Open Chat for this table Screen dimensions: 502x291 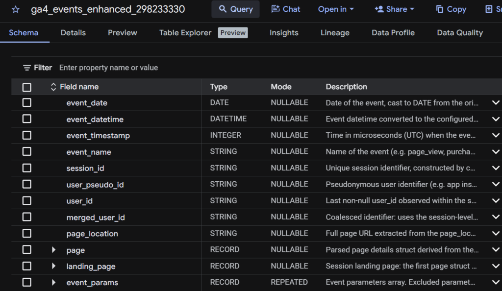click(286, 9)
